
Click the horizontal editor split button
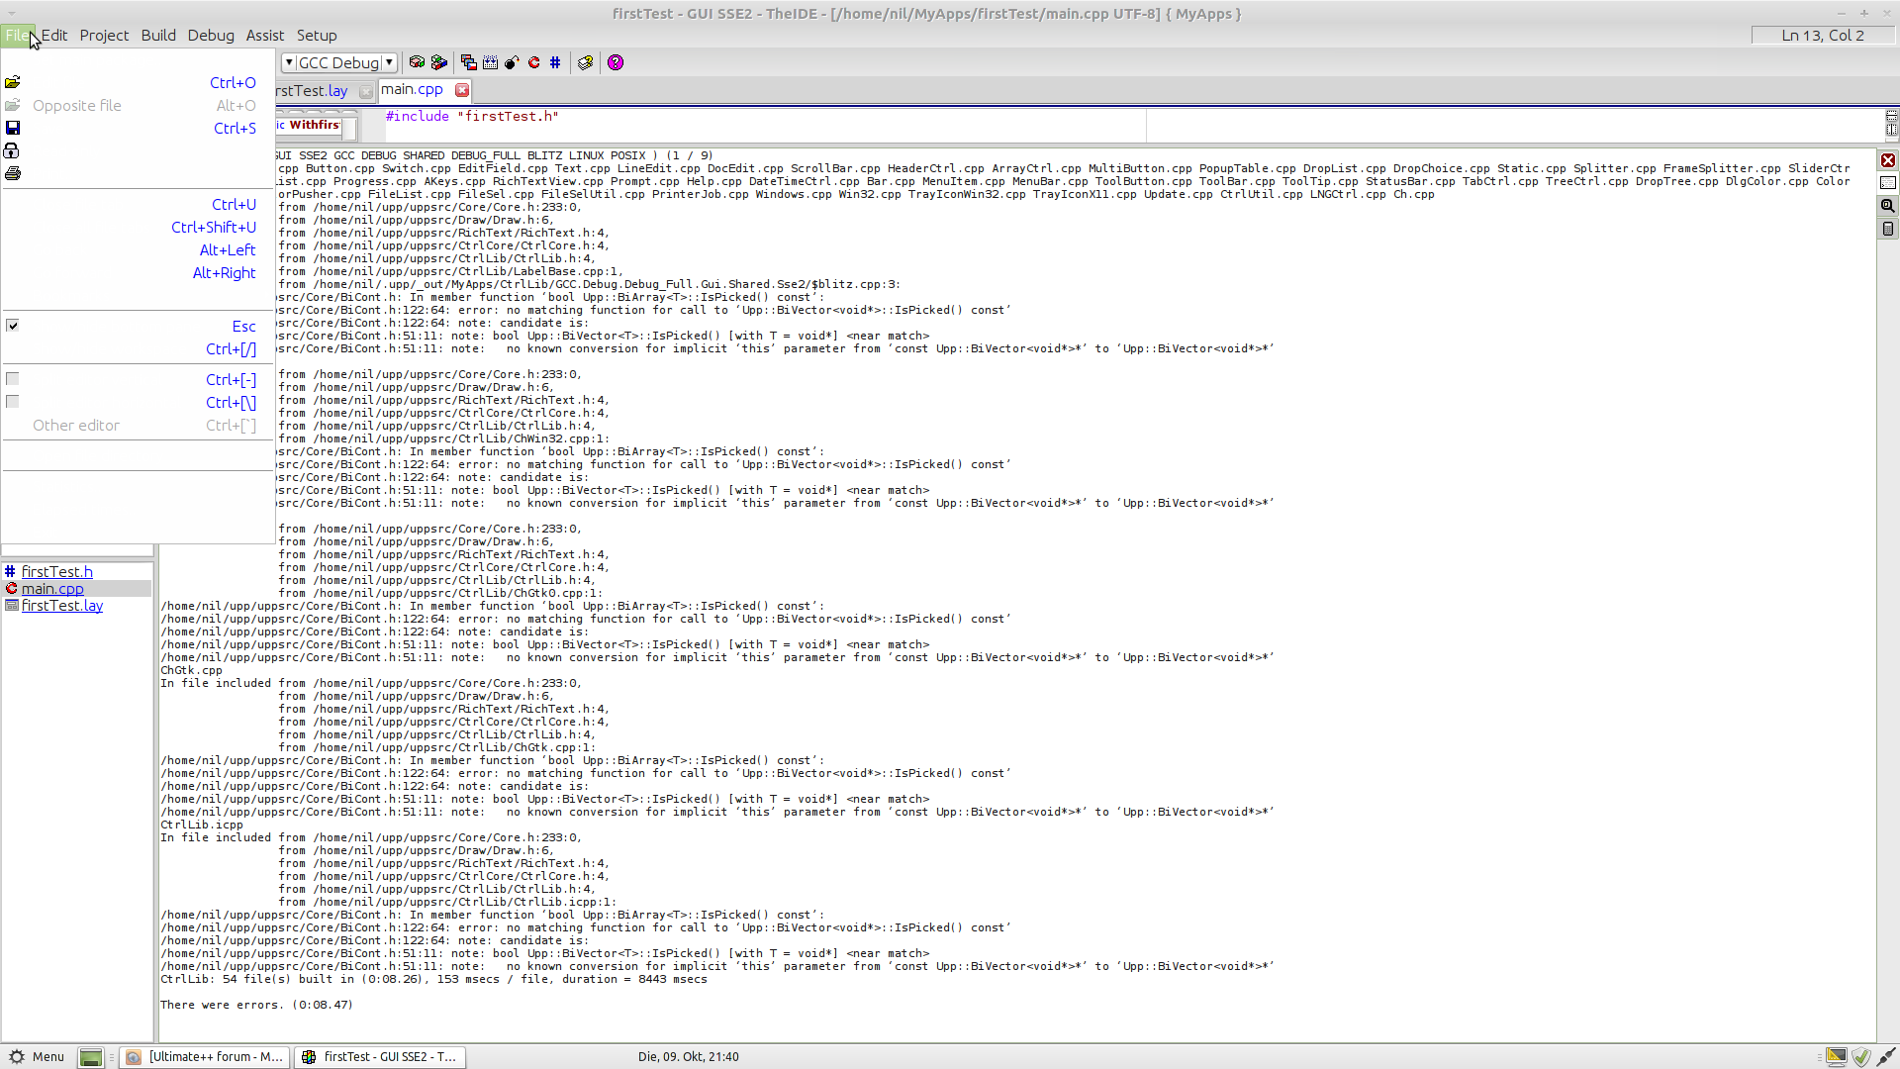1891,116
